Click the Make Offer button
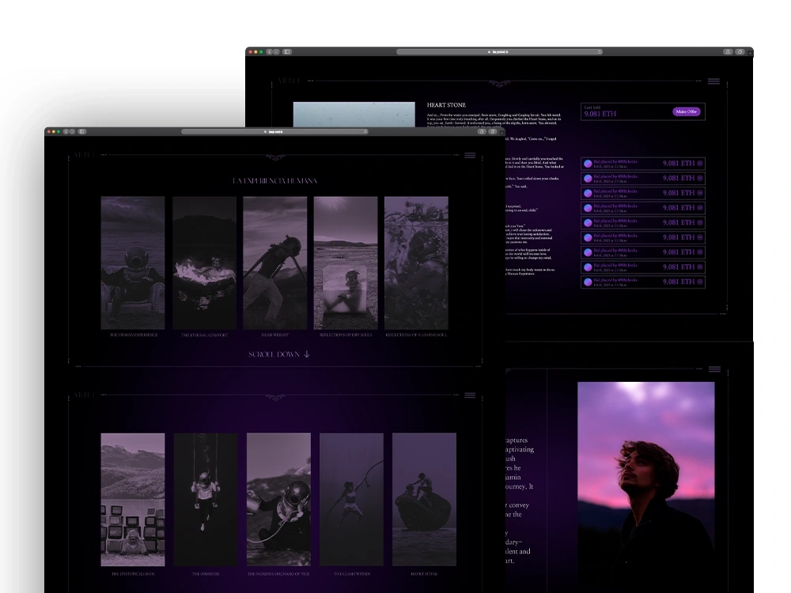 686,111
